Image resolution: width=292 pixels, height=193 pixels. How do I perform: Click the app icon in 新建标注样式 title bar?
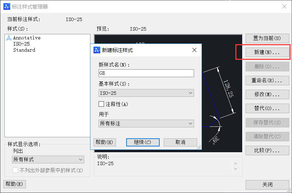point(97,50)
